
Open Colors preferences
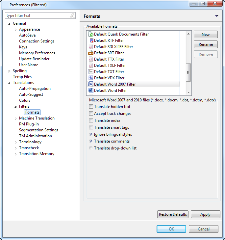tap(25, 100)
